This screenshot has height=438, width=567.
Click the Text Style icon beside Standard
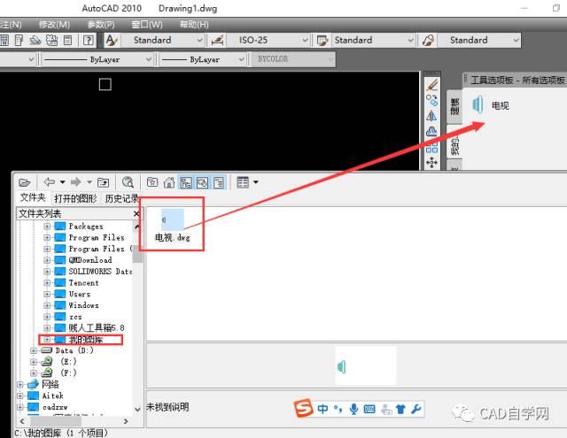coord(112,40)
